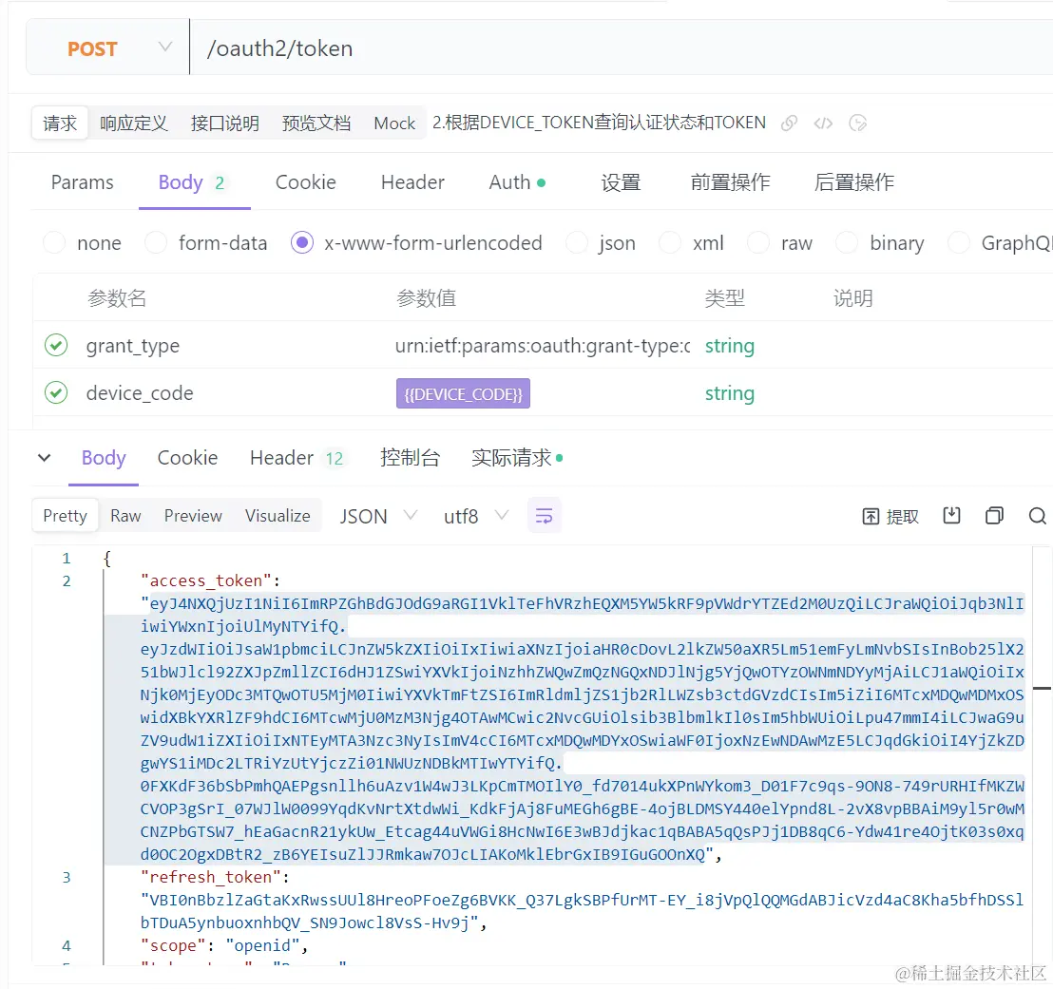
Task: Open the 预览文档 tab
Action: tap(316, 123)
